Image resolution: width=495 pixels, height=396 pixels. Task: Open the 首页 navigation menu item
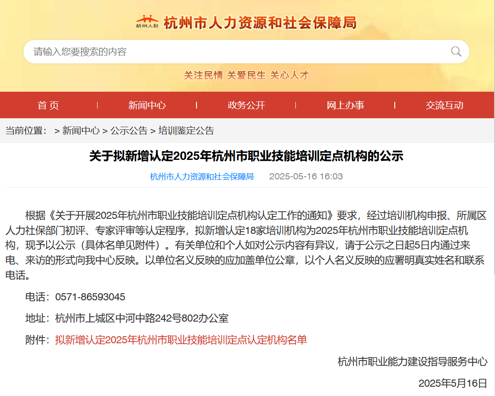click(48, 105)
